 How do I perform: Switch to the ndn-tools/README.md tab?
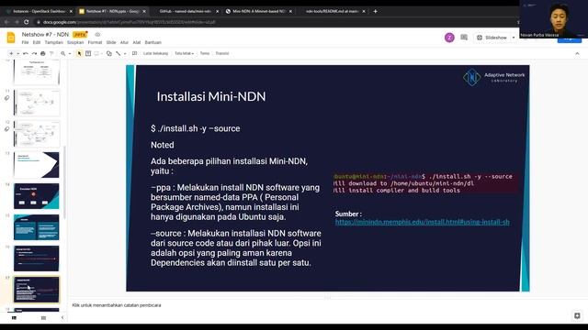(333, 11)
